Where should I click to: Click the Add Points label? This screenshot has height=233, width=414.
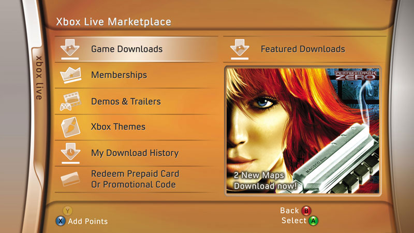click(x=88, y=222)
